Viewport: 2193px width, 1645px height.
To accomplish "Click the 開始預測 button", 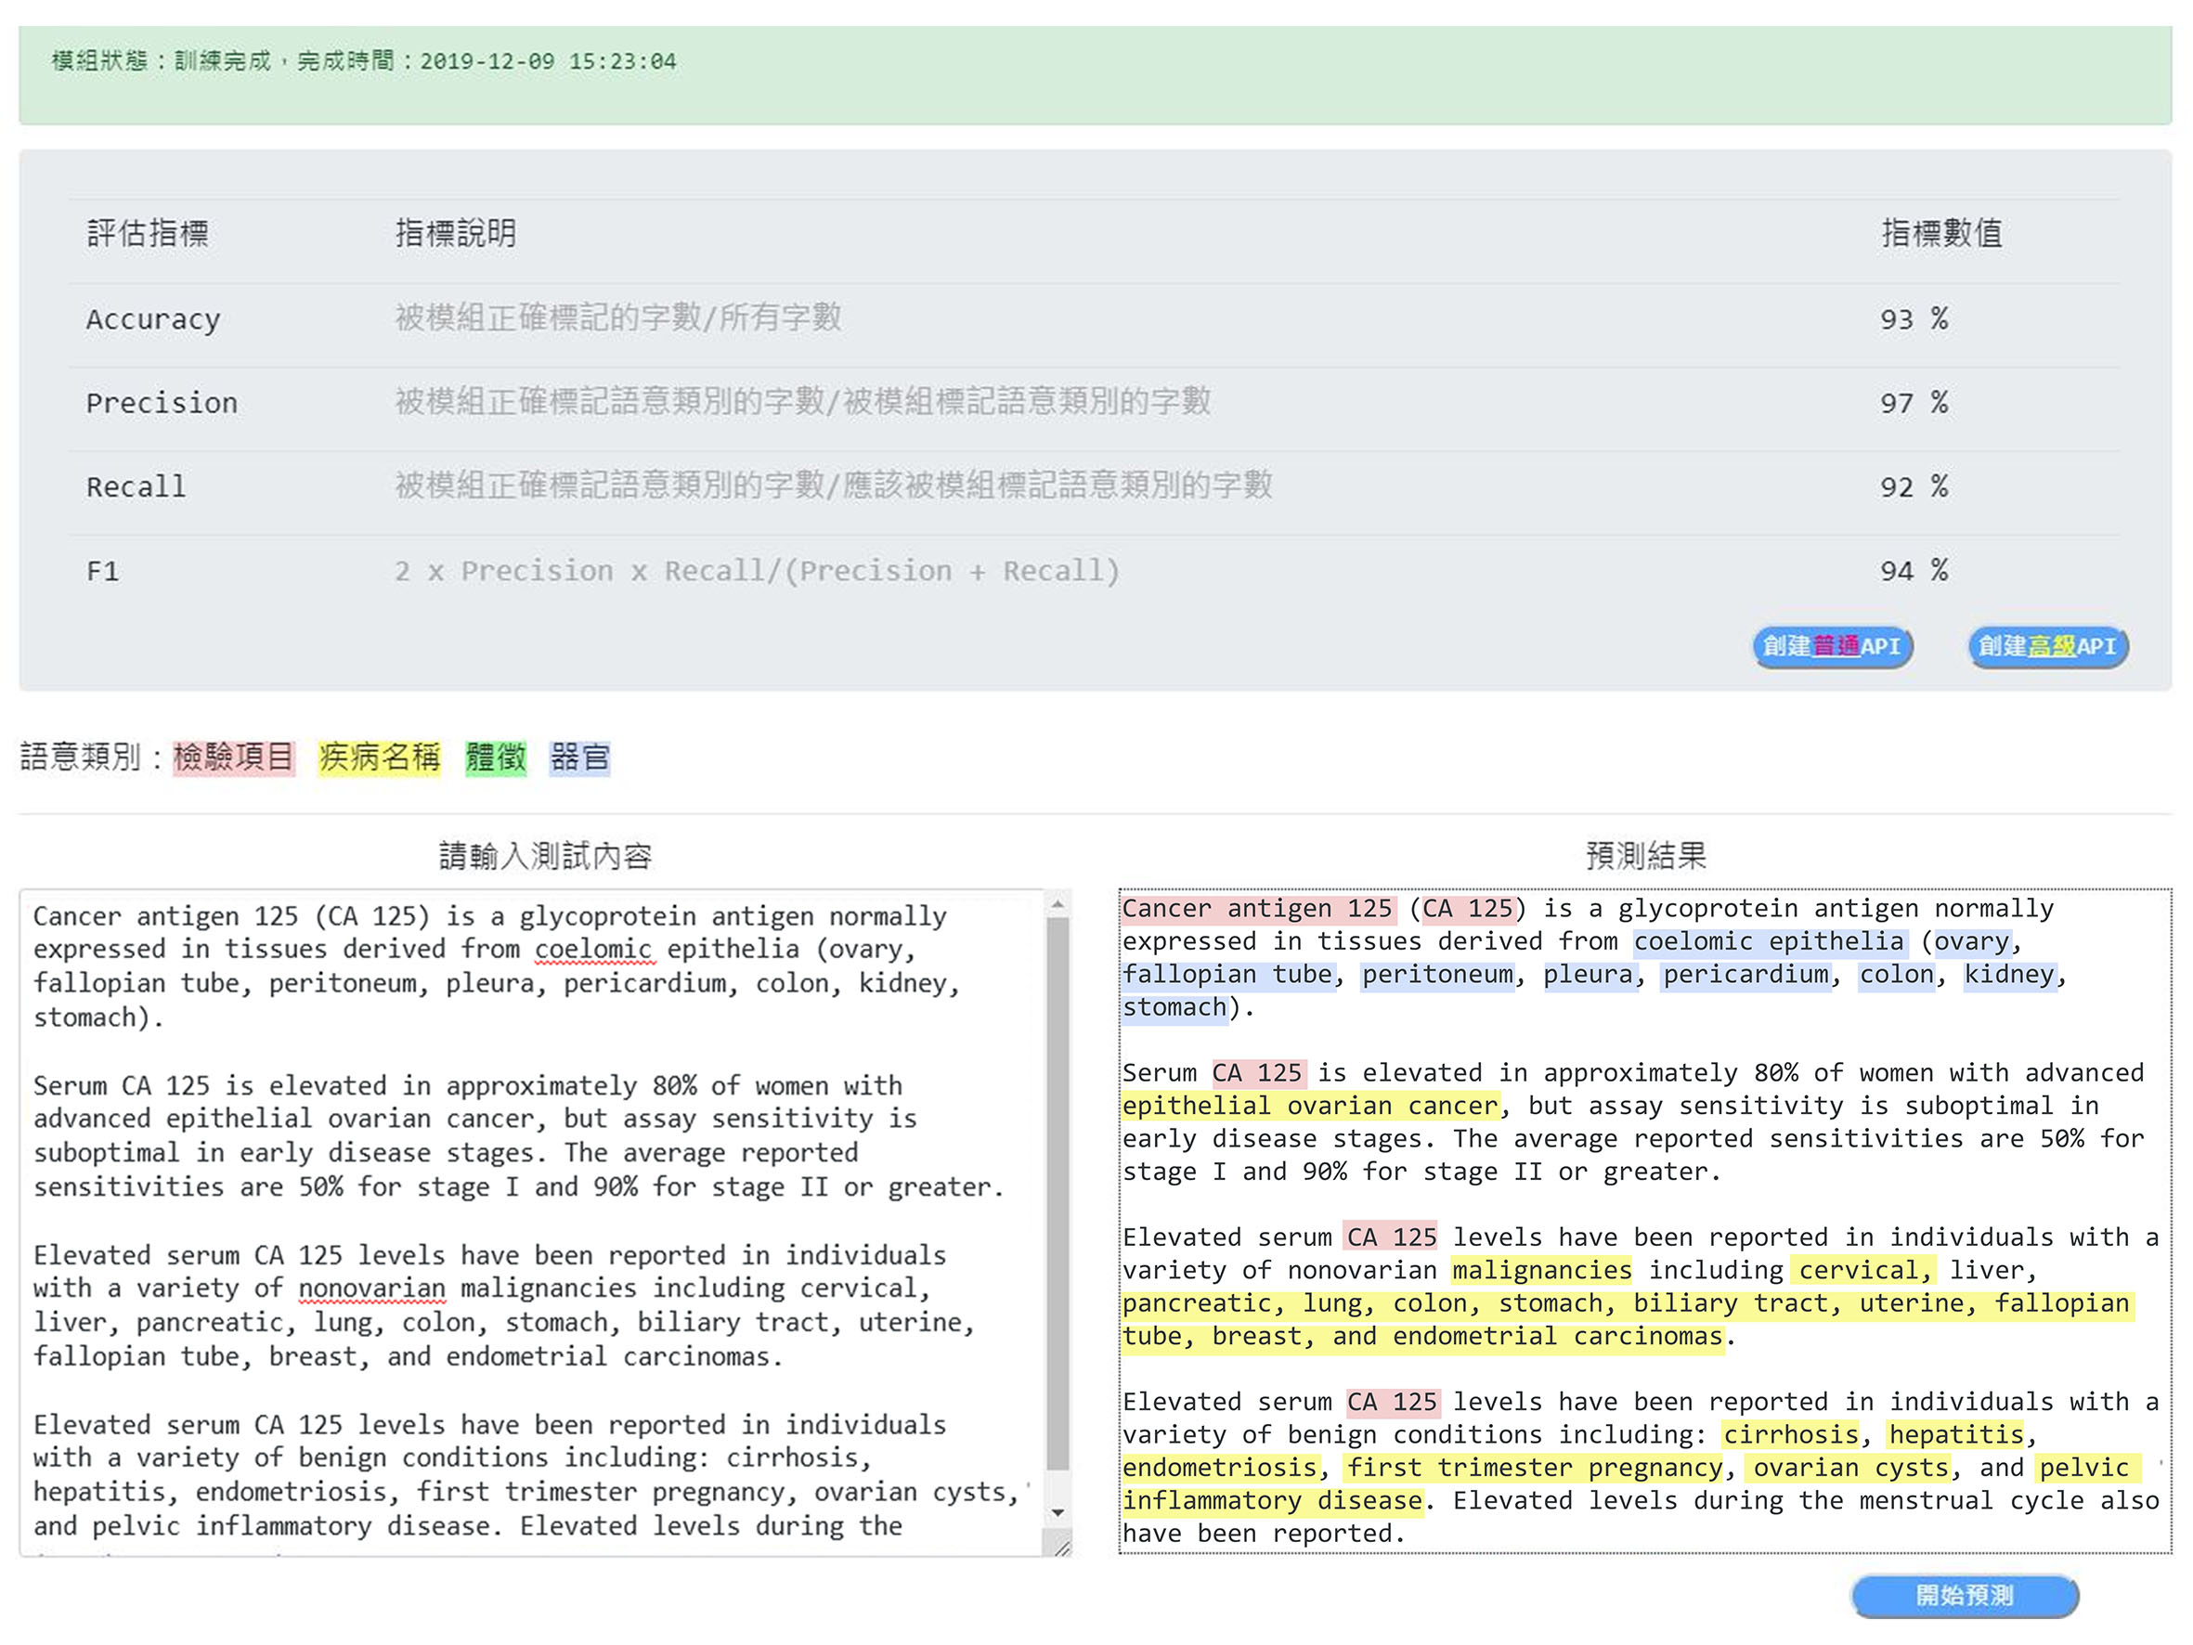I will tap(1964, 1596).
